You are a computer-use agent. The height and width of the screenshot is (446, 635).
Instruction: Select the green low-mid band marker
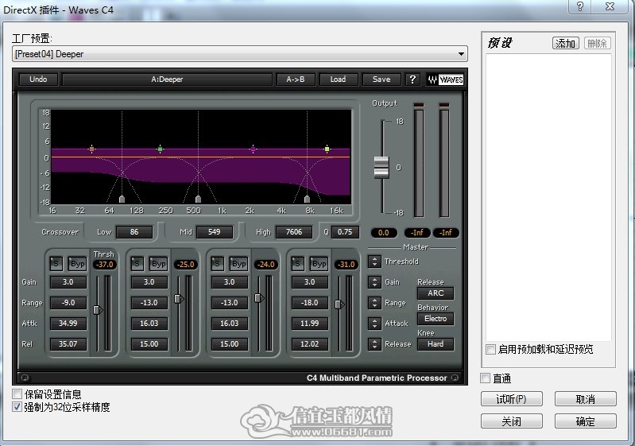(x=160, y=149)
